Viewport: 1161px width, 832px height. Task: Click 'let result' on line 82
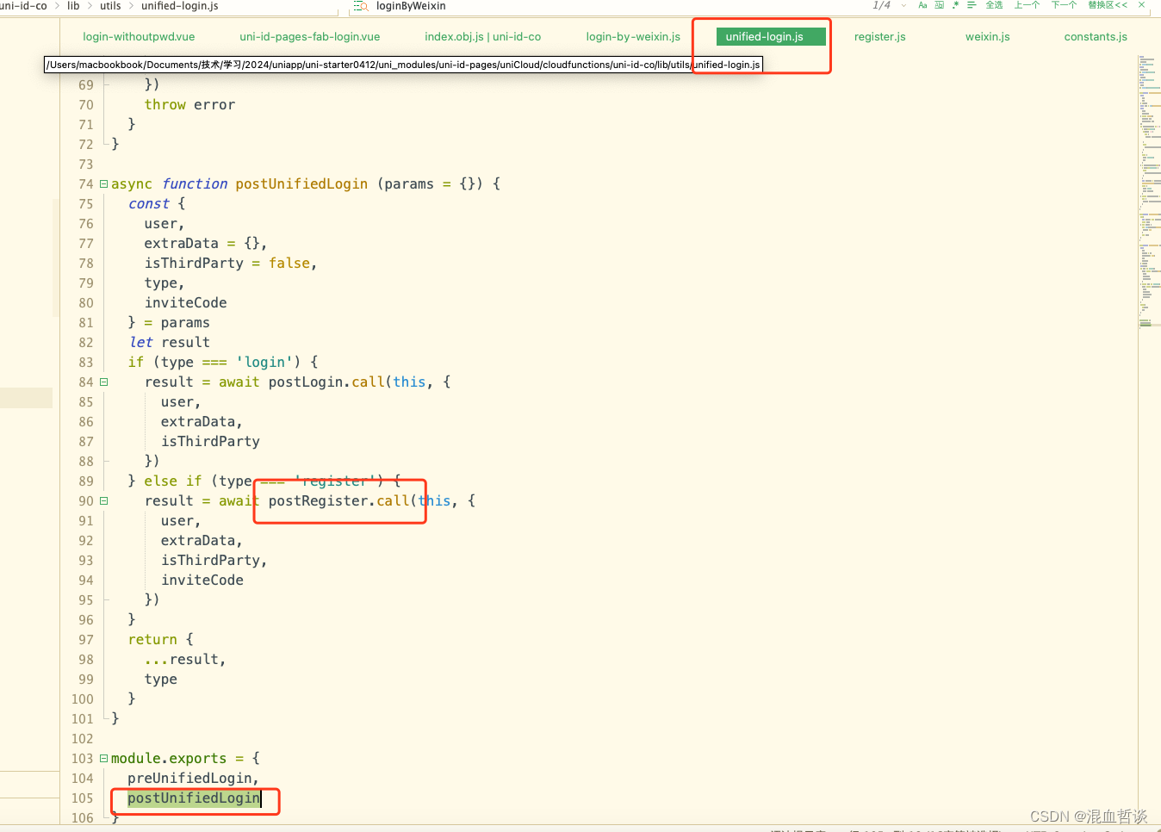pyautogui.click(x=169, y=342)
